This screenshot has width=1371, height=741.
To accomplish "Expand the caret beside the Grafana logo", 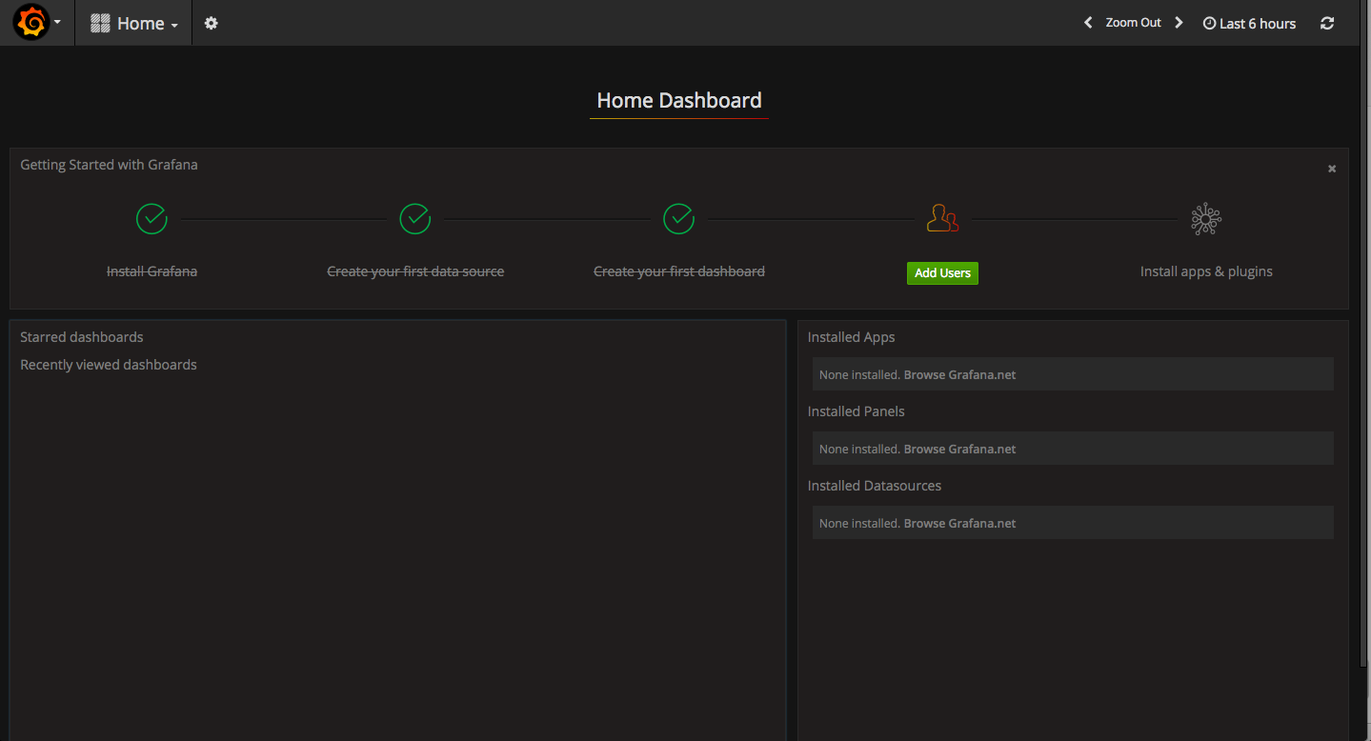I will 58,22.
